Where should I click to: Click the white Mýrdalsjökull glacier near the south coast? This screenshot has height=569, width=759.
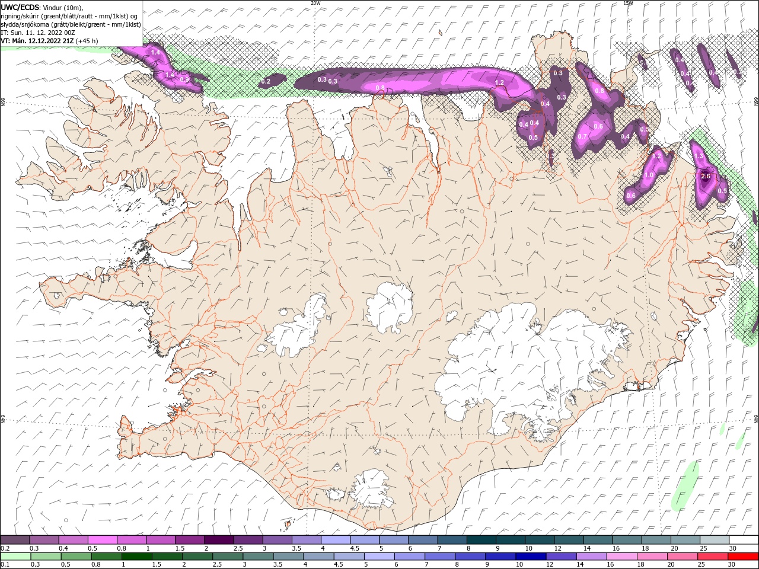pos(371,489)
